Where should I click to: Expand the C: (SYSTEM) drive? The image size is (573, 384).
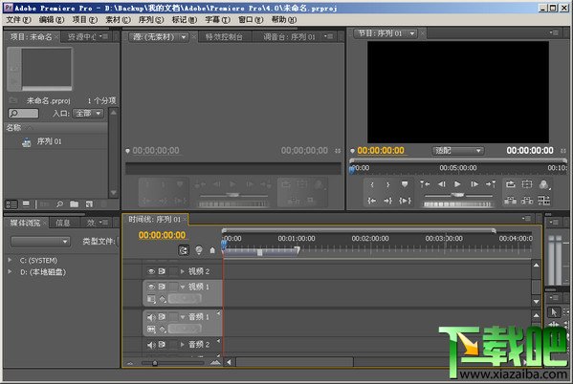pyautogui.click(x=10, y=260)
